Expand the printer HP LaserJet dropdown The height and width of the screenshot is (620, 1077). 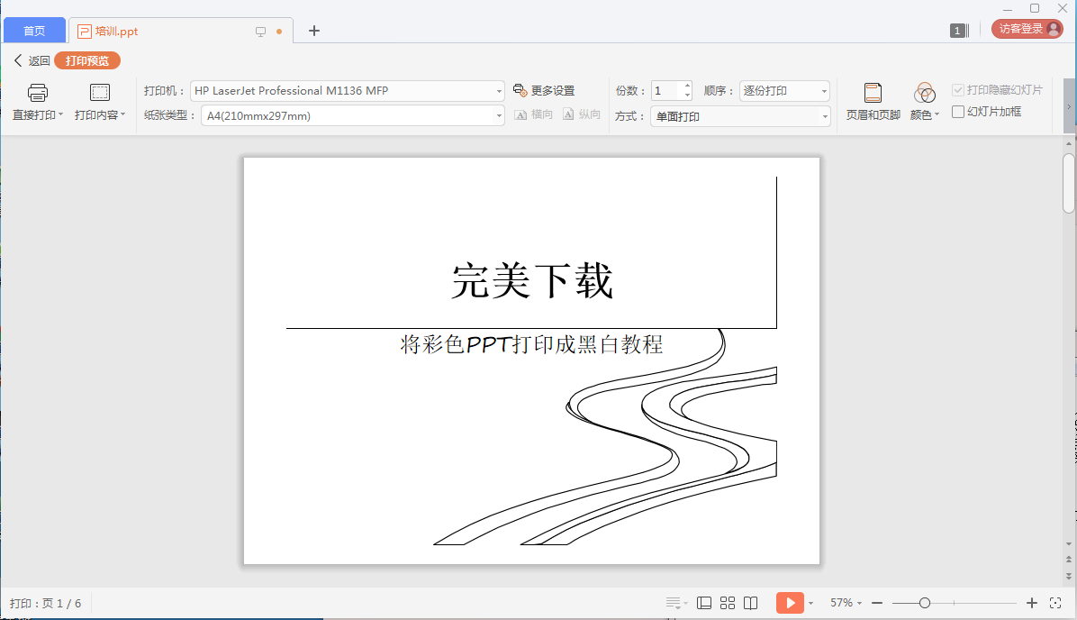[500, 91]
